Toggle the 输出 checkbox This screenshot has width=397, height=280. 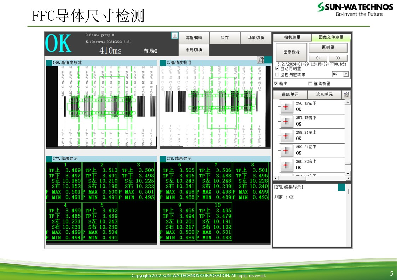click(x=276, y=84)
